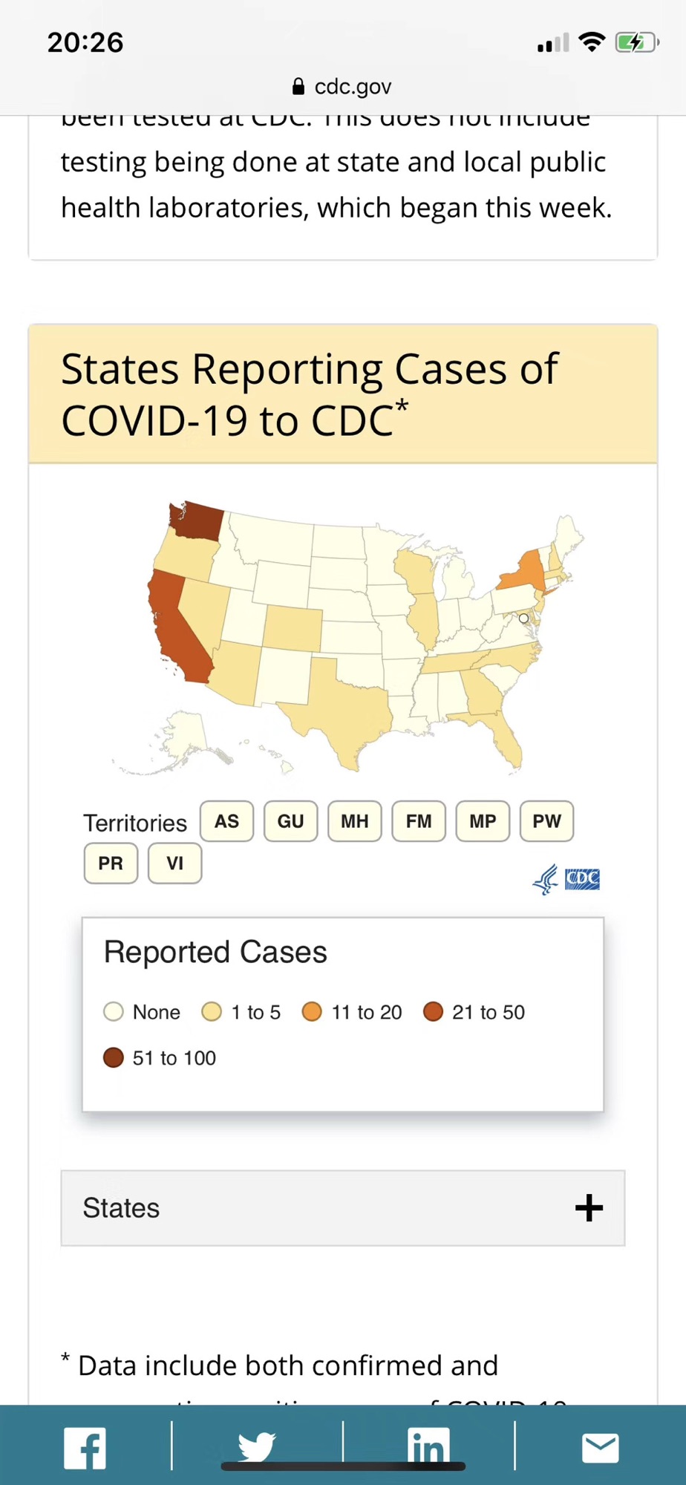686x1485 pixels.
Task: Tap the VI territory button
Action: (174, 864)
